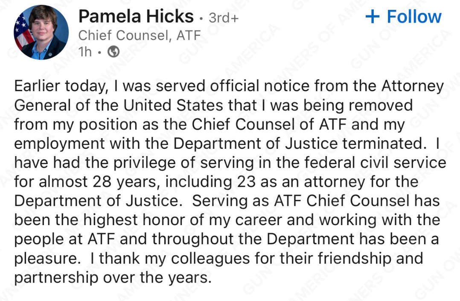This screenshot has height=301, width=460.
Task: Click the globe public visibility icon
Action: click(x=114, y=52)
